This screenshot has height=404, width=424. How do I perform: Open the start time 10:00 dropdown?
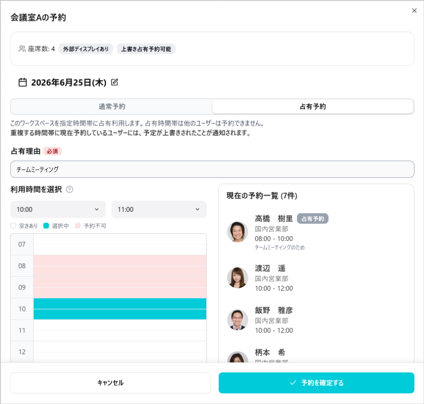pos(58,209)
